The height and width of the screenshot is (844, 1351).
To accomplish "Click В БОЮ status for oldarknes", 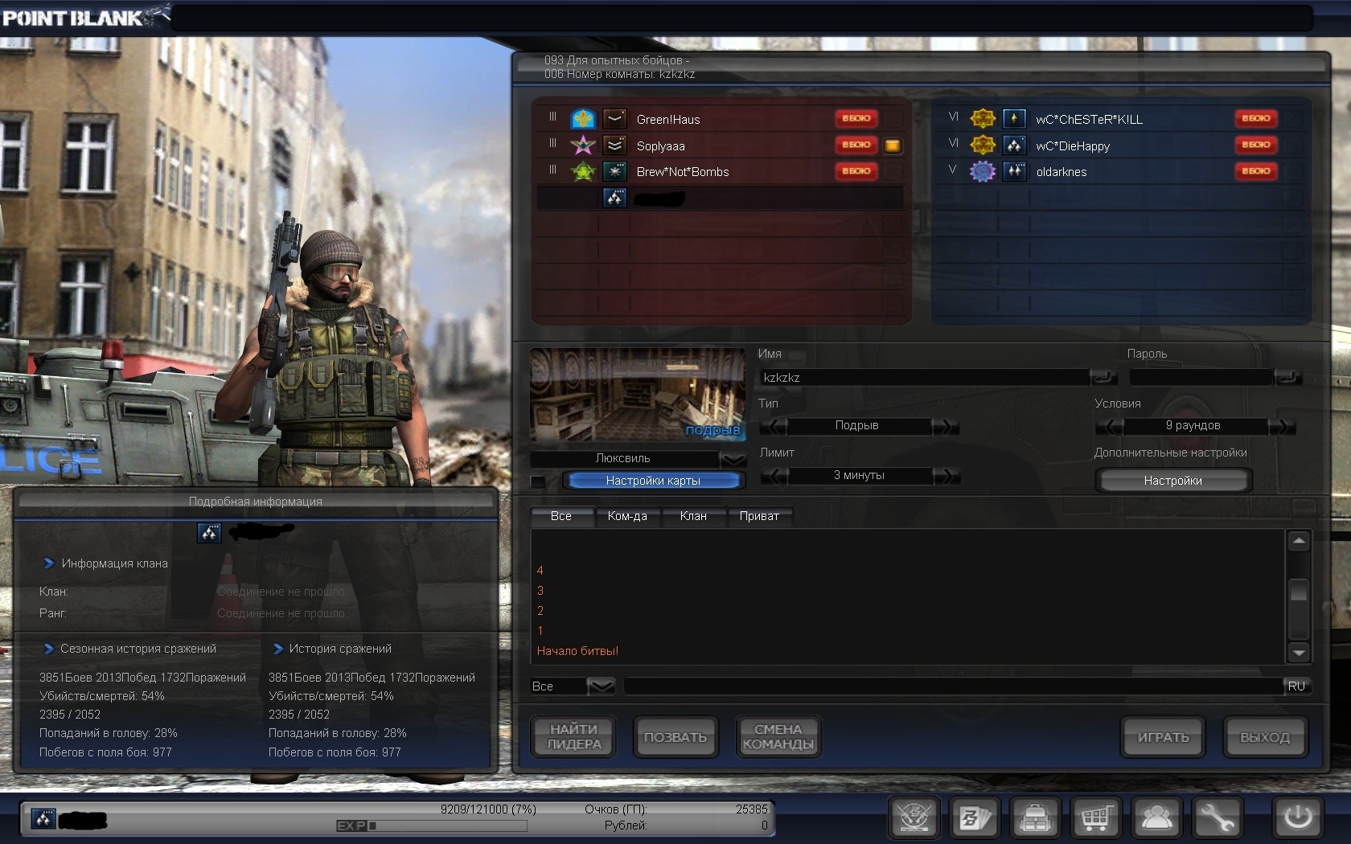I will (x=1255, y=171).
